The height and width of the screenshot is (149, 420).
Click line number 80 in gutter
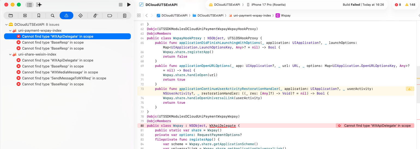point(142,126)
